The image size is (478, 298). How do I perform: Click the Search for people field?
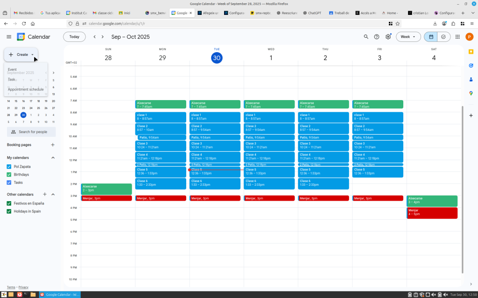click(x=32, y=132)
